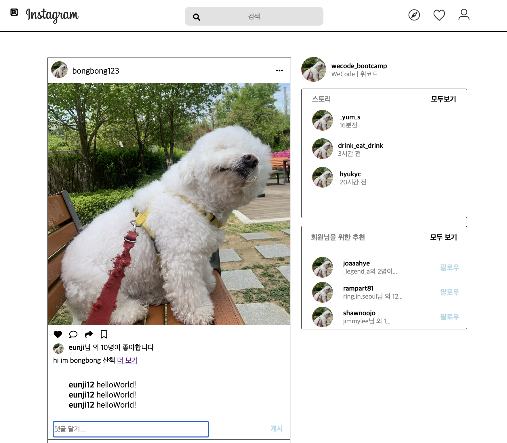Click the 더 보기 link in caption
The image size is (507, 443).
tap(127, 360)
